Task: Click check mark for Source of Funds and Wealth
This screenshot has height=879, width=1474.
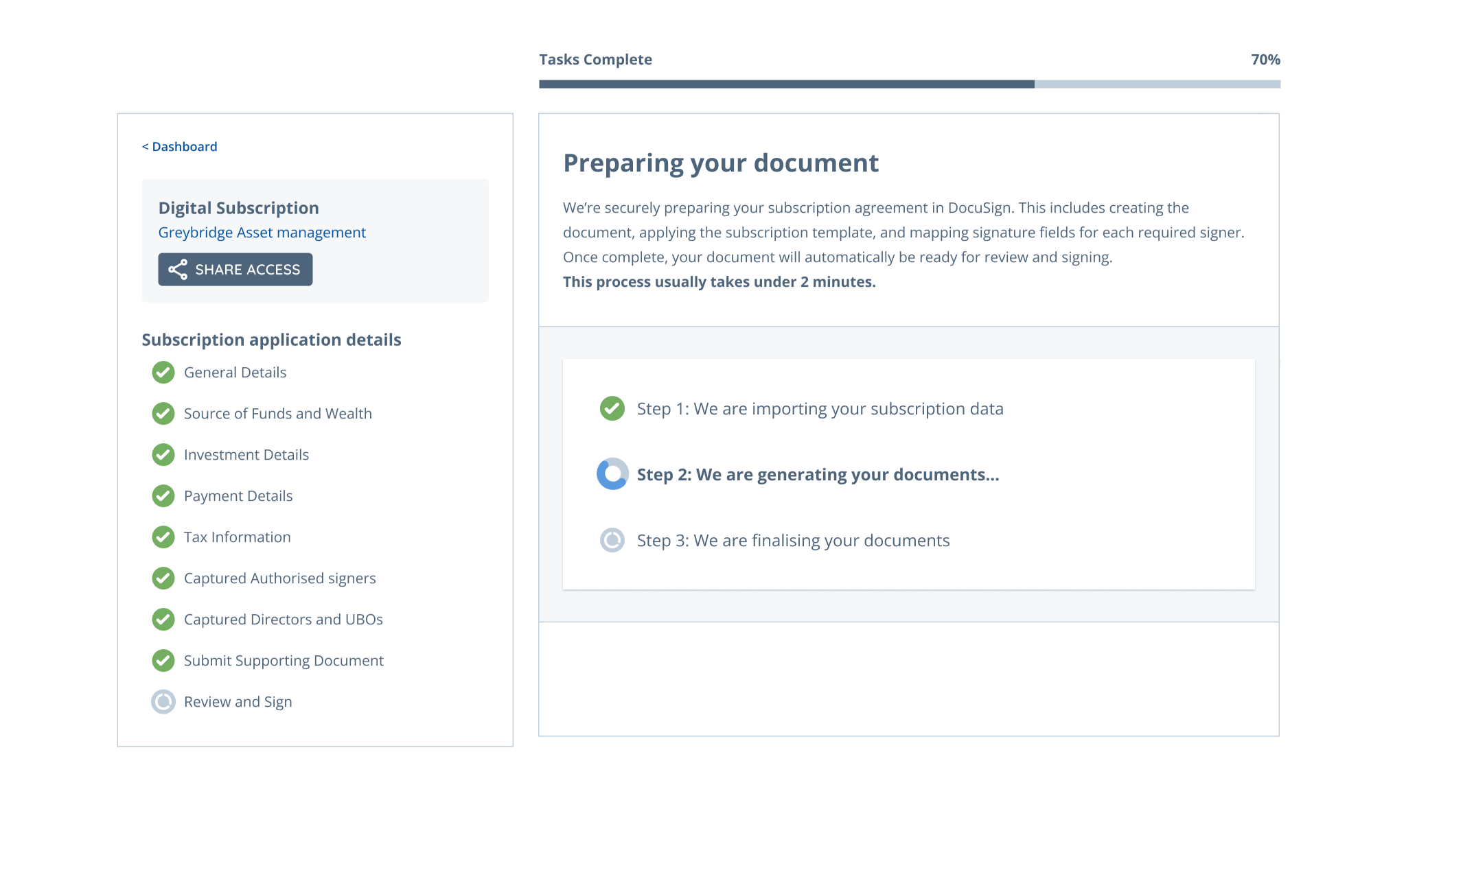Action: coord(163,414)
